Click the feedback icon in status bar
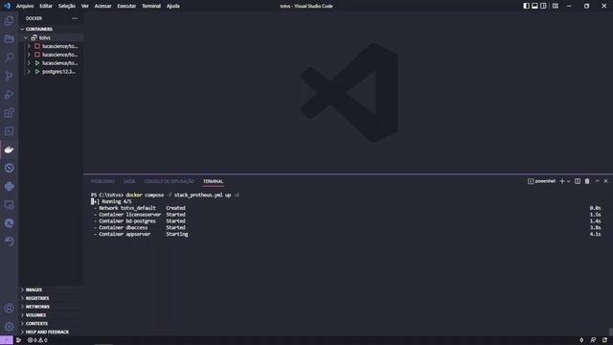613x345 pixels. tap(593, 340)
